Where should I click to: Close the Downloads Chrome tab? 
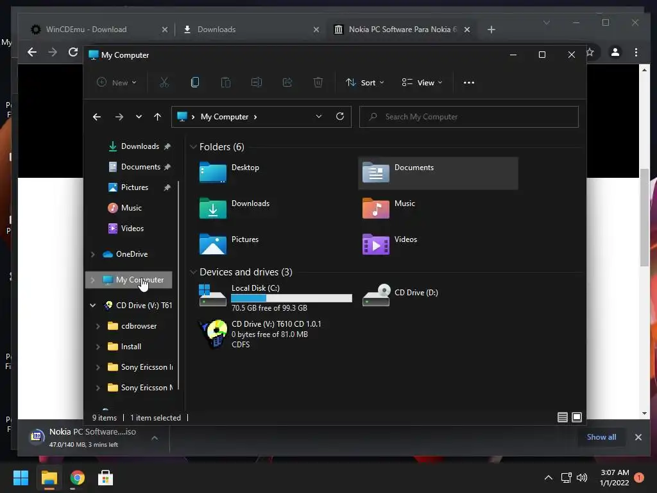(316, 30)
